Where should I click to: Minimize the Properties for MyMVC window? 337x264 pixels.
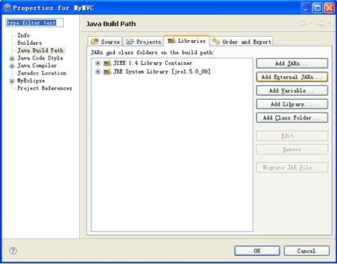[305, 8]
